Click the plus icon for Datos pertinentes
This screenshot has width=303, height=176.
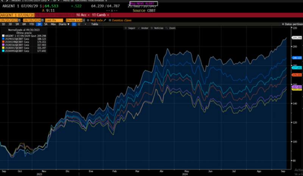click(x=283, y=24)
